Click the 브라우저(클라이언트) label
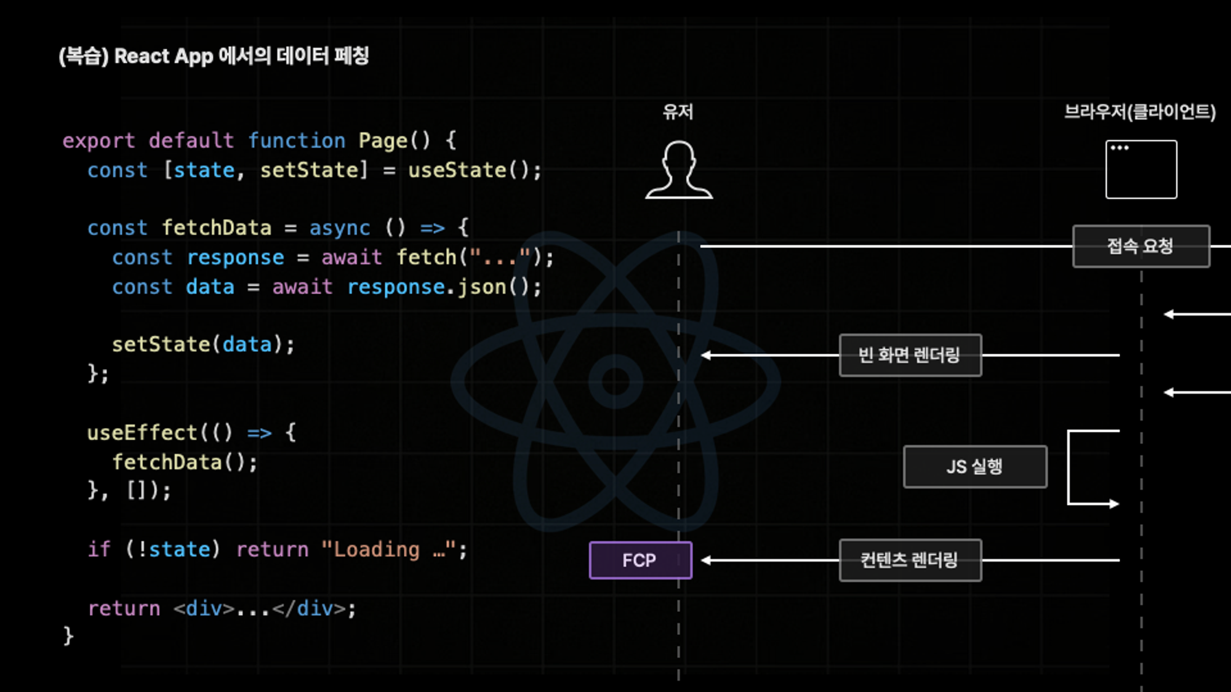 [x=1140, y=112]
